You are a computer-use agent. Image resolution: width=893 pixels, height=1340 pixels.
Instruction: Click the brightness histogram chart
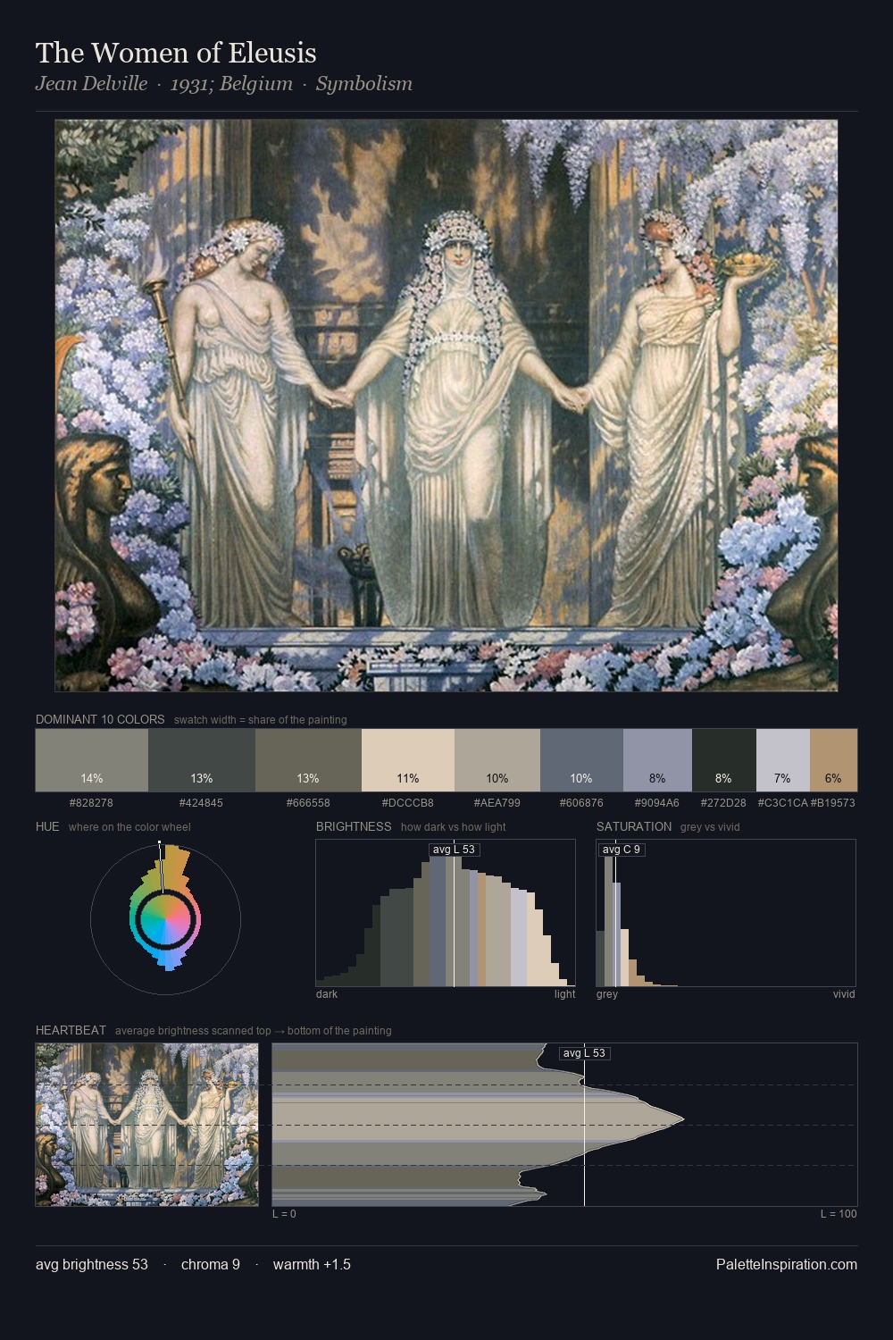point(446,913)
